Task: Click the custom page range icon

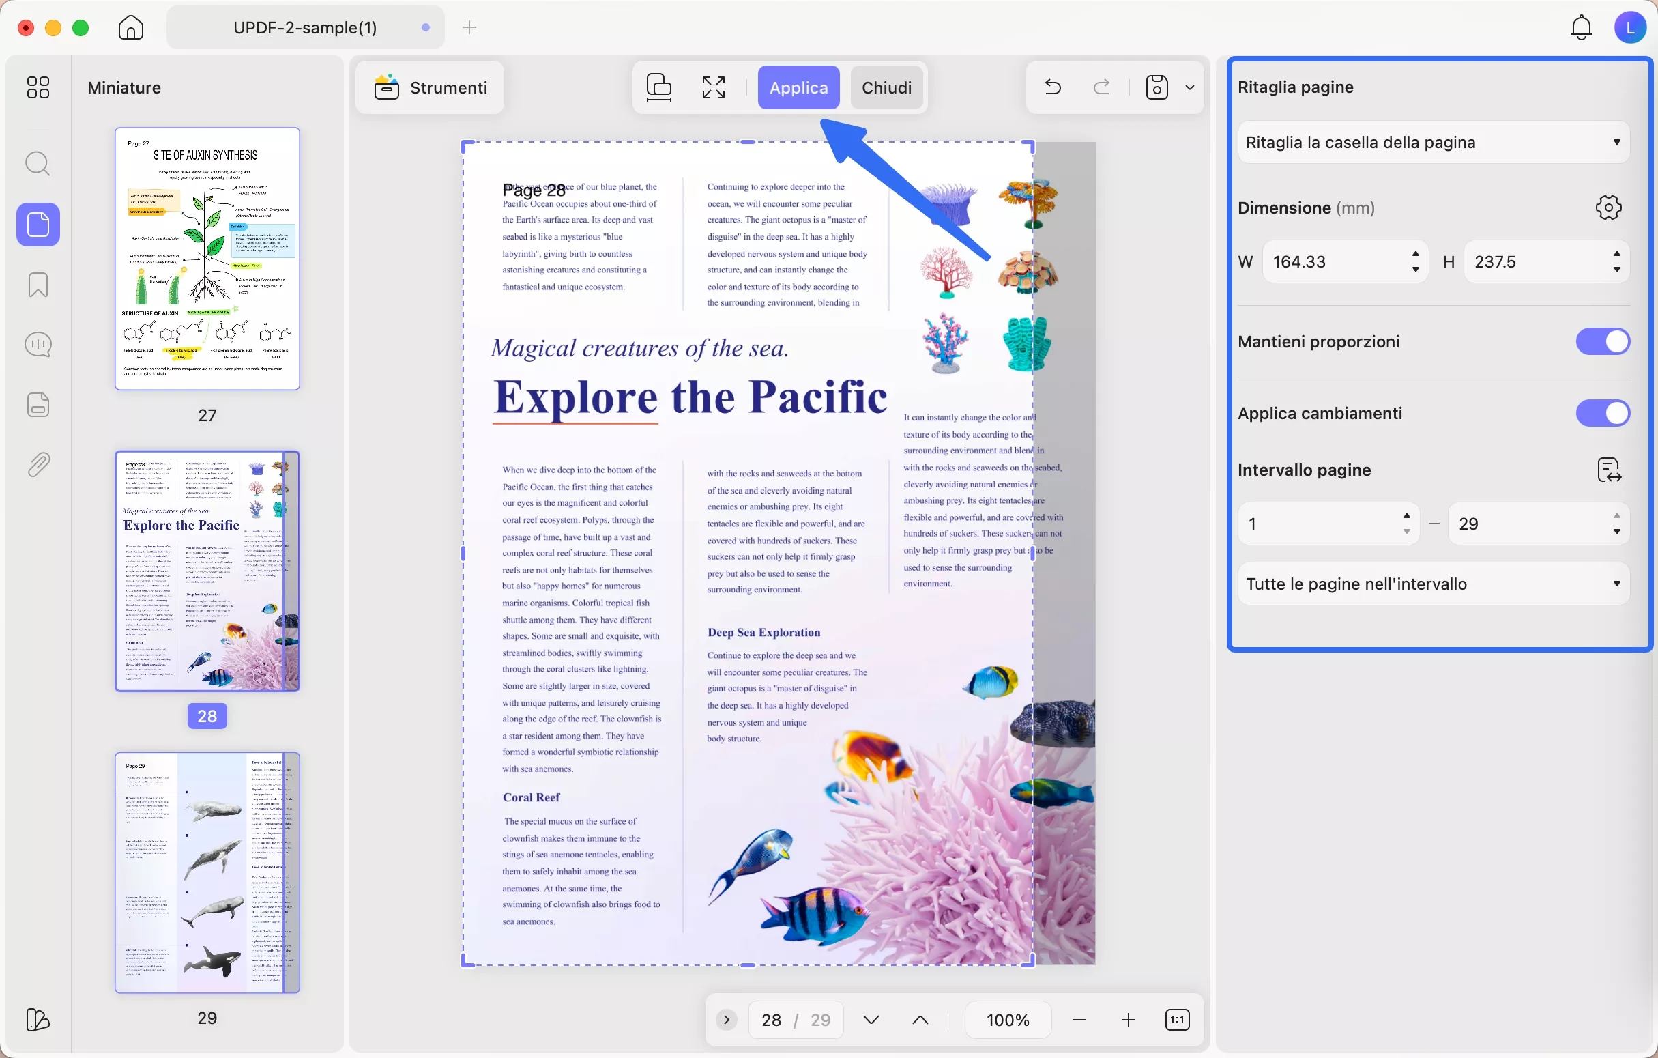Action: pos(1608,470)
